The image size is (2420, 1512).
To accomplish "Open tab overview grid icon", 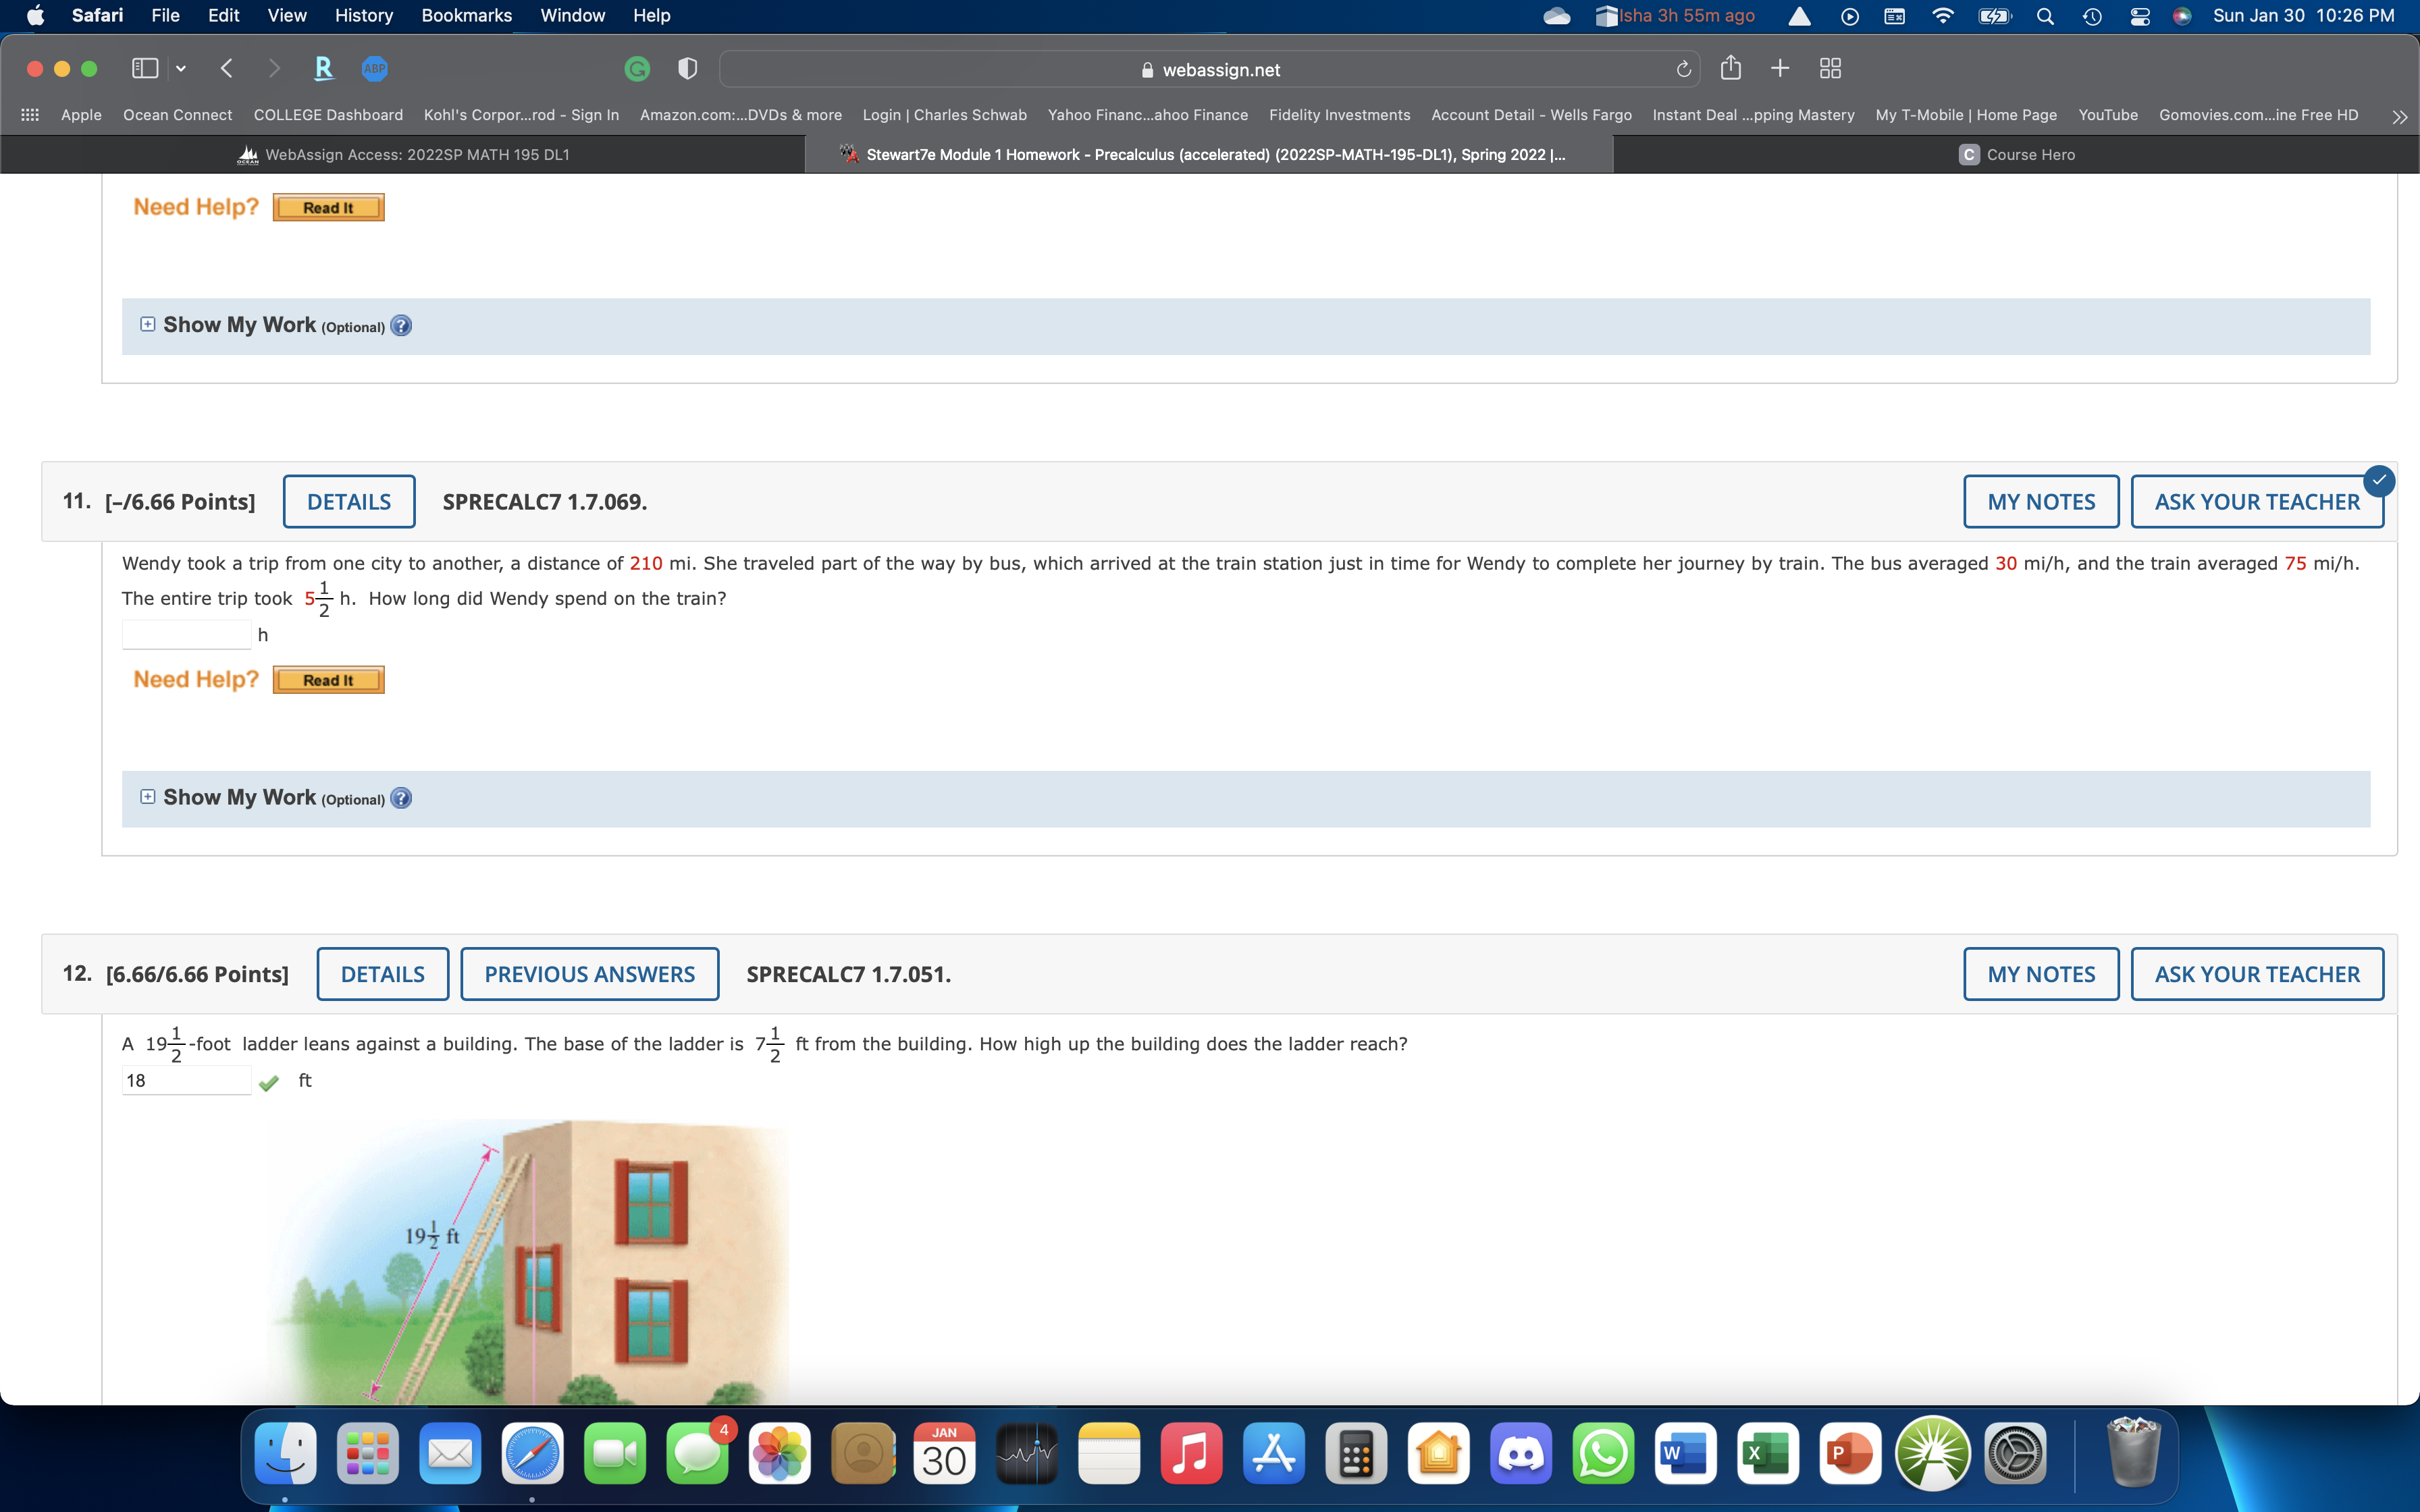I will 1830,68.
